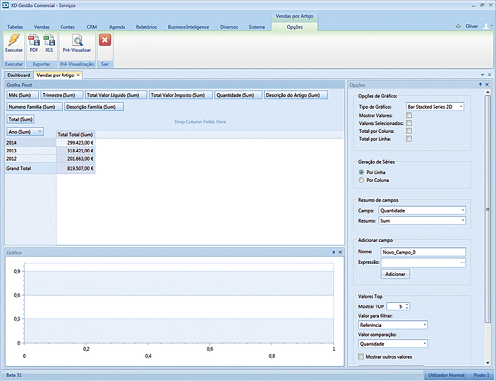Viewport: 496px width, 381px height.
Task: Select the Por Coluna radio button
Action: tap(361, 180)
